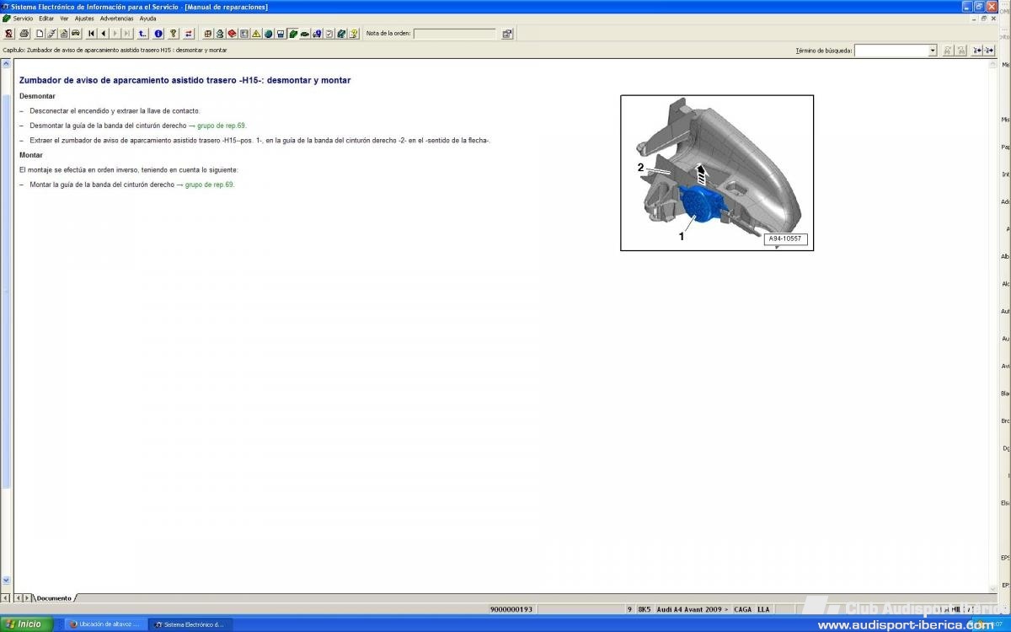Click the red grid table toolbar icon
The width and height of the screenshot is (1011, 632).
tap(208, 34)
